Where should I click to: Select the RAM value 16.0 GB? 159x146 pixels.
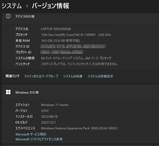[x=60, y=41]
